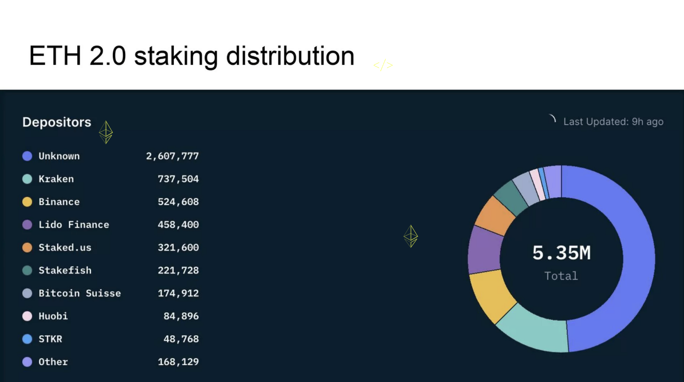Click the Staked.us depositor label
Viewport: 684px width, 382px height.
coord(65,247)
